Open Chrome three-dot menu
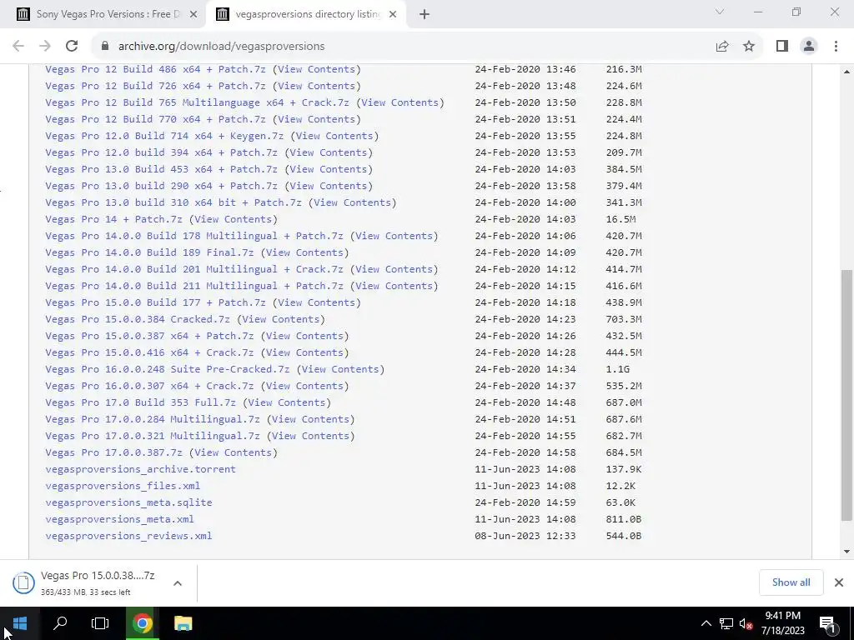The width and height of the screenshot is (854, 640). (836, 47)
